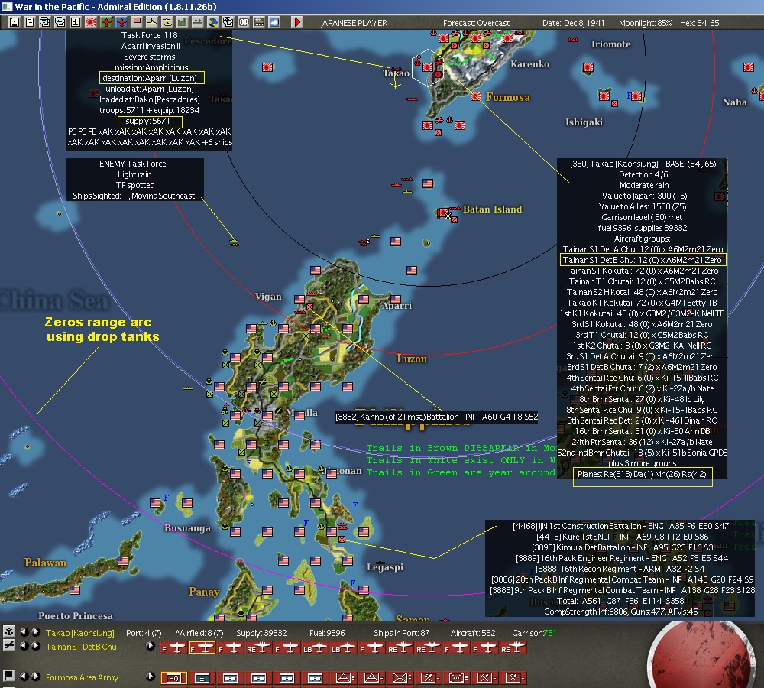Click the Kure 1st SNLF unit line

(x=622, y=537)
